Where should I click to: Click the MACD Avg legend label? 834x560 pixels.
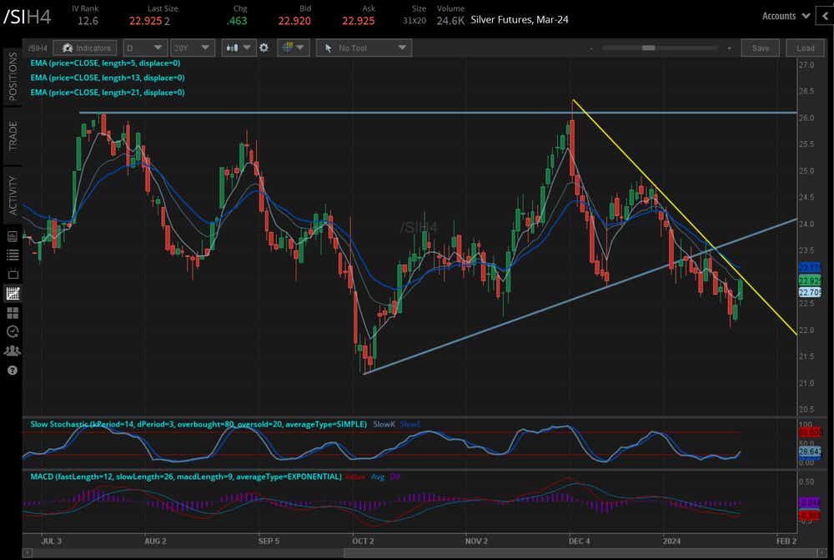(x=378, y=477)
